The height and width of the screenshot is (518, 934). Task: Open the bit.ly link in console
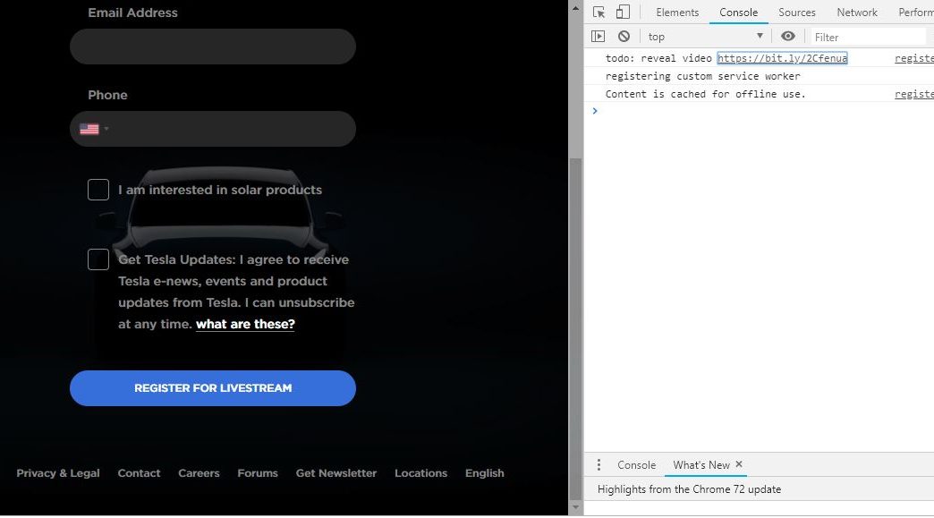point(782,58)
